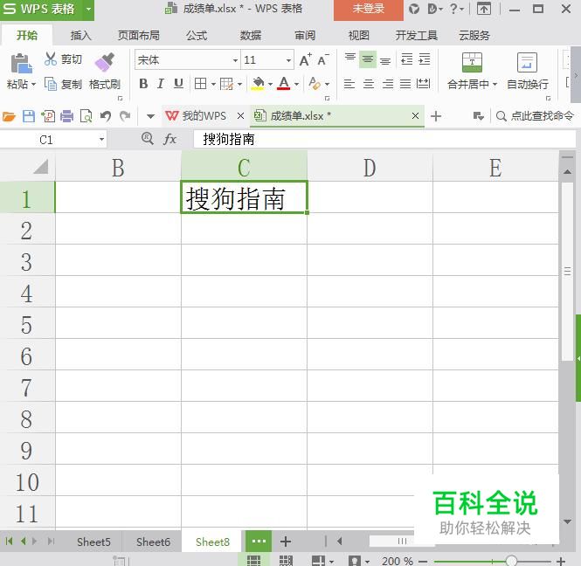Open the font size dropdown

click(288, 60)
